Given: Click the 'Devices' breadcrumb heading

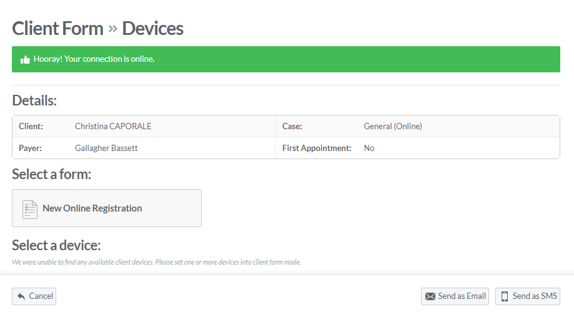Looking at the screenshot, I should coord(152,28).
